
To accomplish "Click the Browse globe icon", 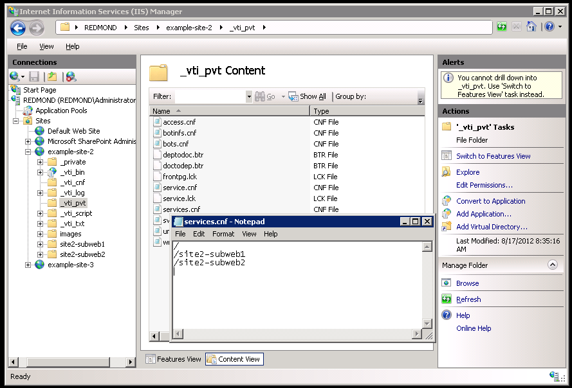I will coord(447,283).
